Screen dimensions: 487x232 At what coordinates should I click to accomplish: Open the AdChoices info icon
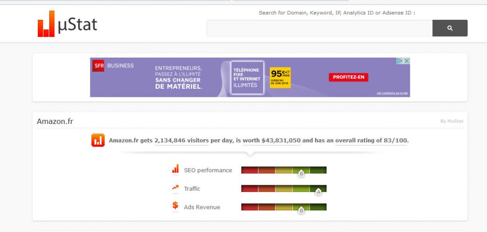click(x=400, y=61)
